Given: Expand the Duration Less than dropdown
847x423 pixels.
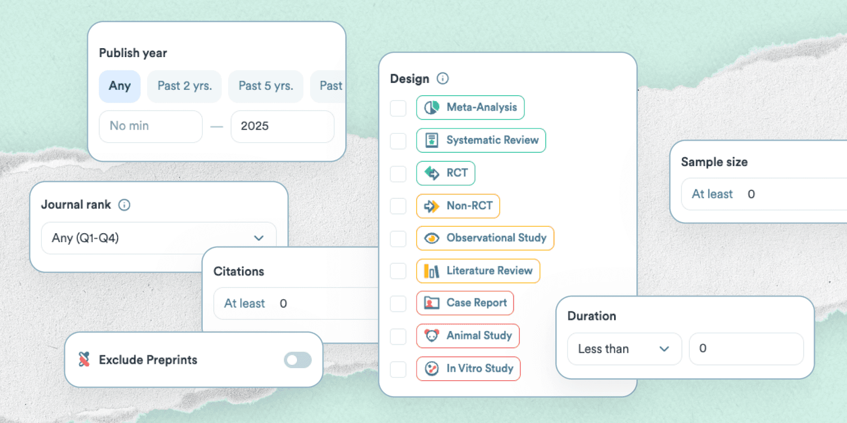Looking at the screenshot, I should point(625,349).
